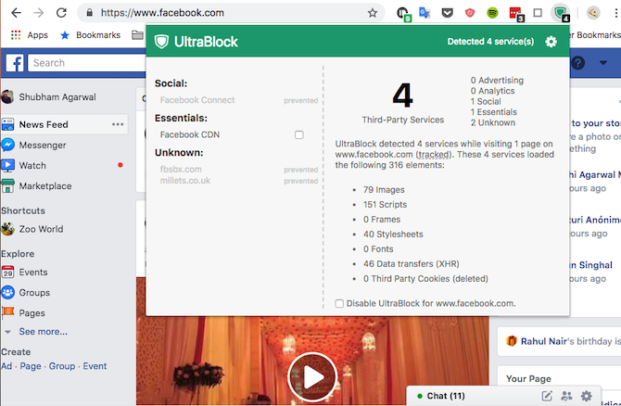Click the red calendar extension with badge 3

coord(515,14)
